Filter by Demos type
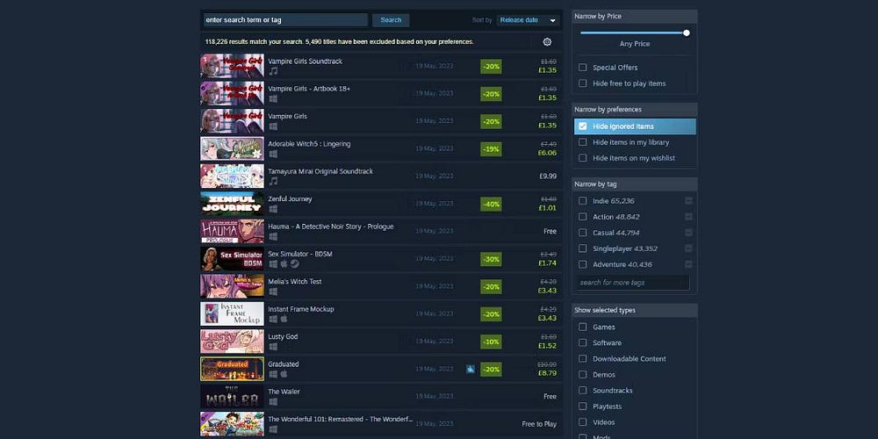 [583, 375]
